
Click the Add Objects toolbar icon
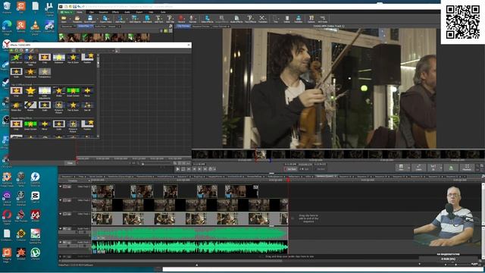click(134, 18)
